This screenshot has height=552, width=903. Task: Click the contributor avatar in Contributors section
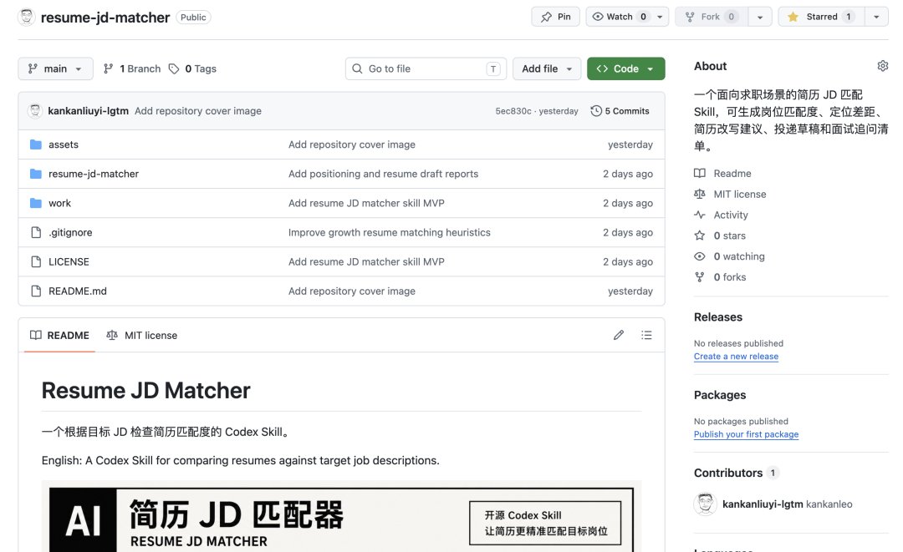[705, 504]
